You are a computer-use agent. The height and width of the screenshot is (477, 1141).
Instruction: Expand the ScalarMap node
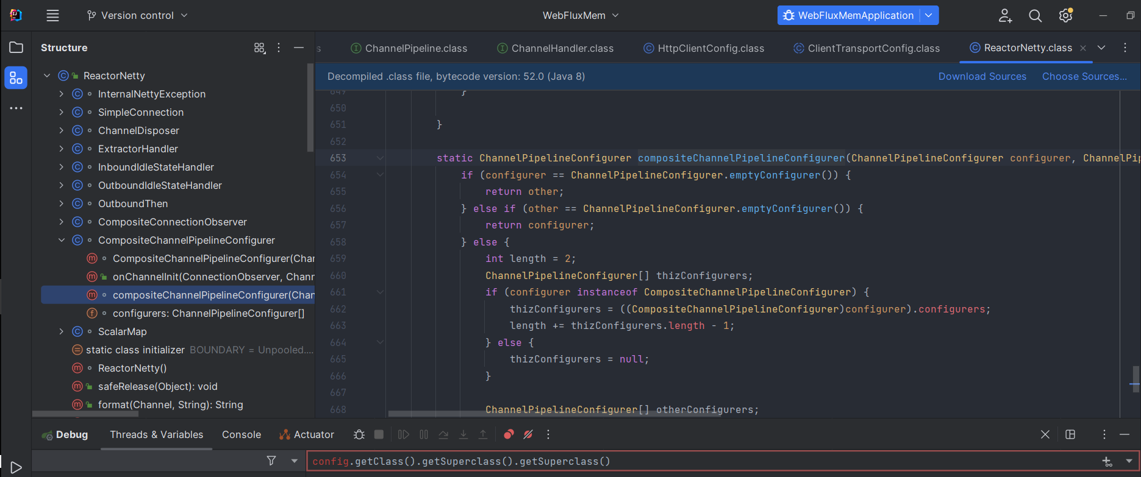[62, 331]
